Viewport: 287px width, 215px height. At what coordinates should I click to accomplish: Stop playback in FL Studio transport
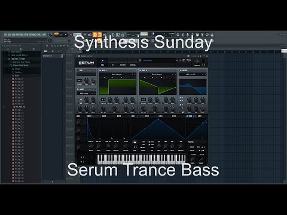tap(66, 35)
